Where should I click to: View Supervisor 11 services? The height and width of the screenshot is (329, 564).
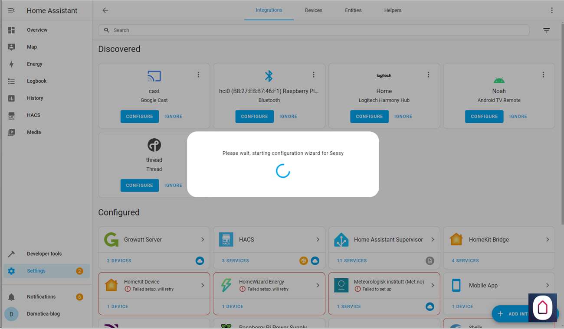tap(352, 261)
